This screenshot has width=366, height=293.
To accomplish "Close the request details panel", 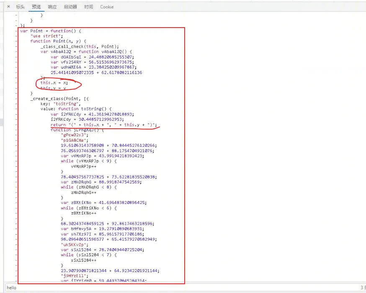I will pyautogui.click(x=8, y=7).
